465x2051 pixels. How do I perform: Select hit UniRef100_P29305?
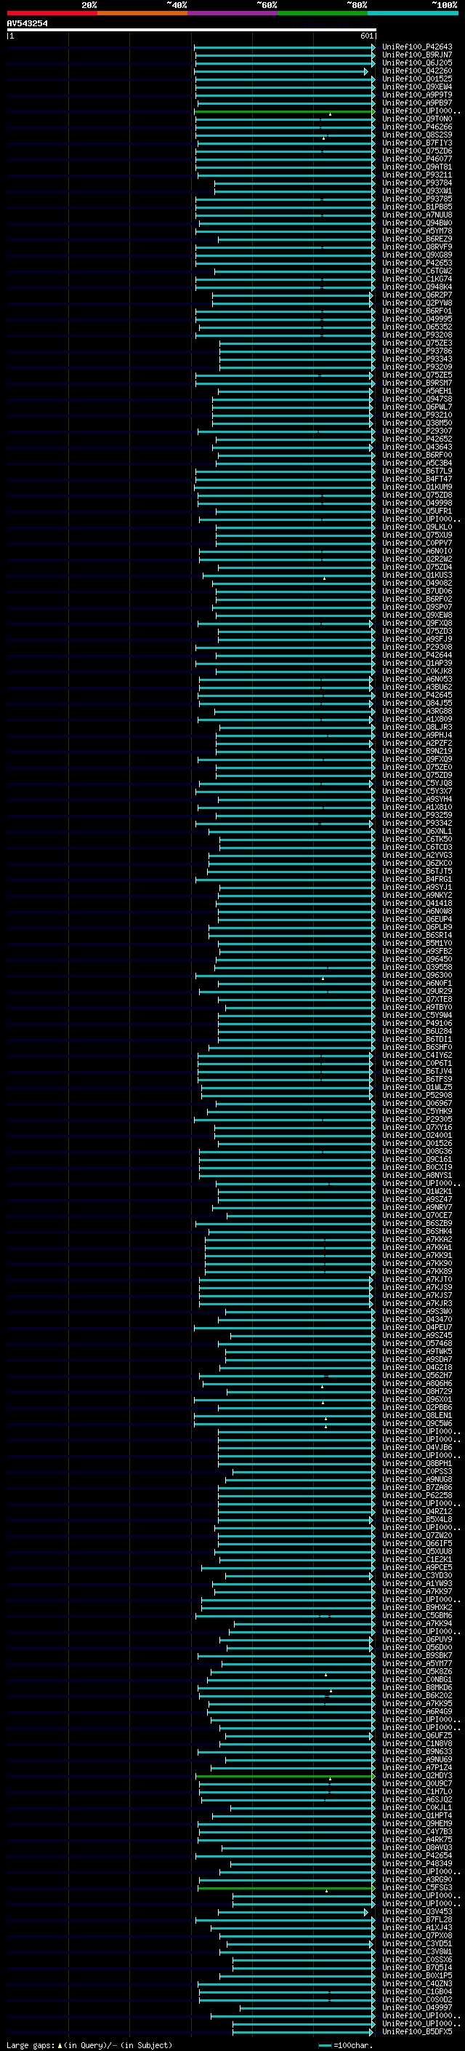[416, 1120]
